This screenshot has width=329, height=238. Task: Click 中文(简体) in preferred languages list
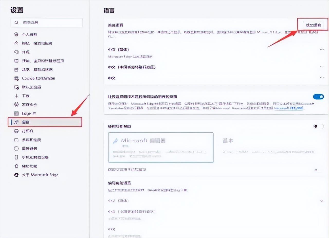[x=118, y=49]
